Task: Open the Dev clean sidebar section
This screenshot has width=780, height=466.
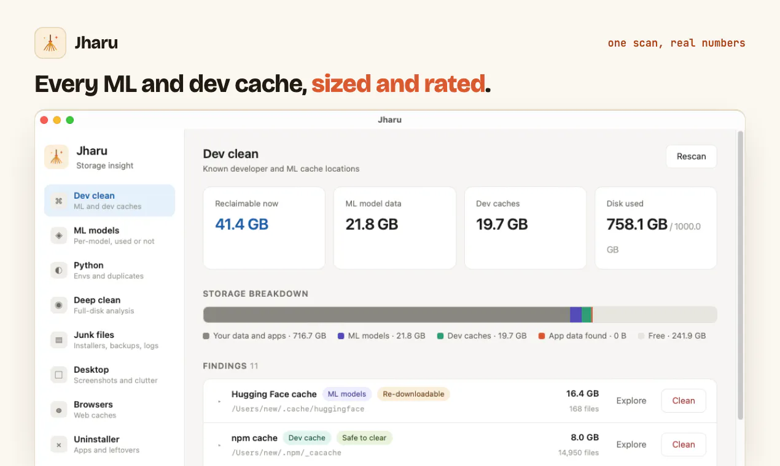Action: tap(109, 201)
